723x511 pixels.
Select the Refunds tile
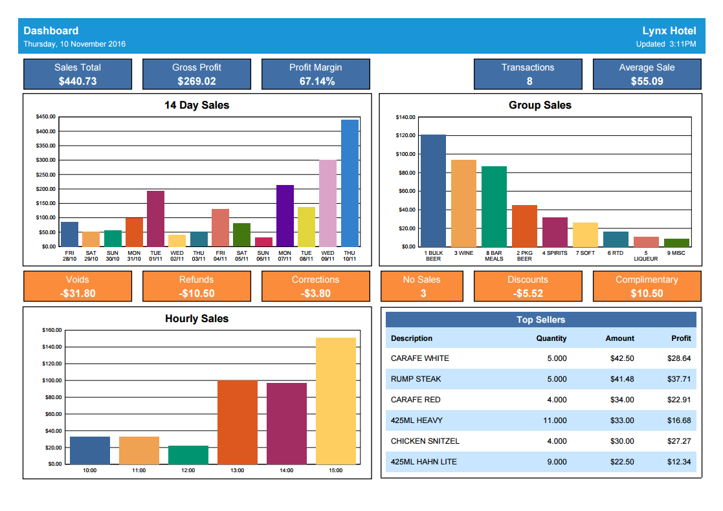point(197,287)
